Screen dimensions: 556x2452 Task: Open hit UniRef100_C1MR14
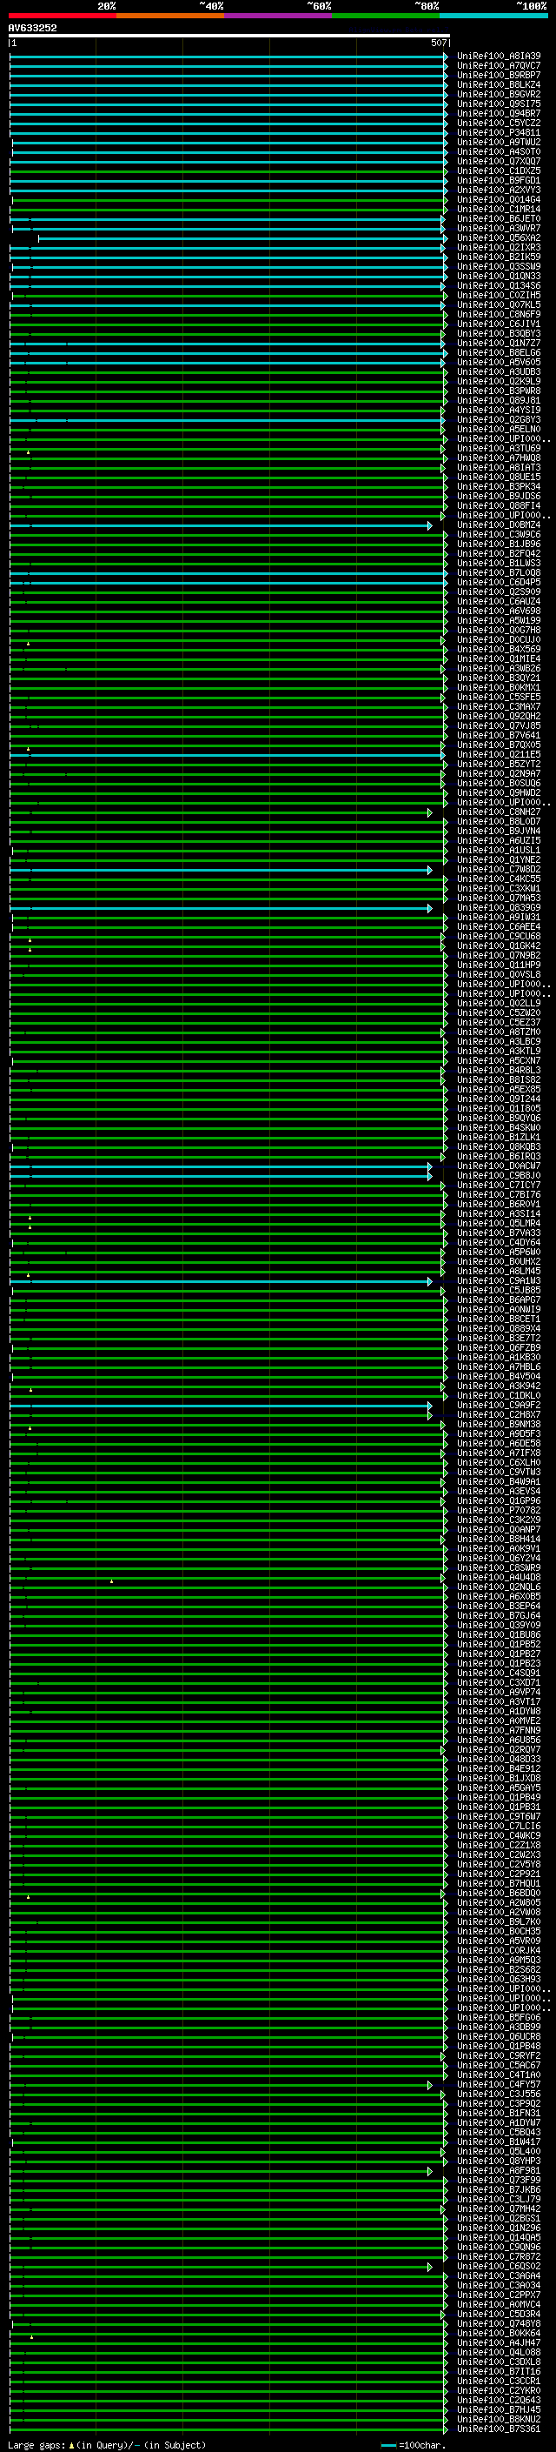(x=499, y=210)
